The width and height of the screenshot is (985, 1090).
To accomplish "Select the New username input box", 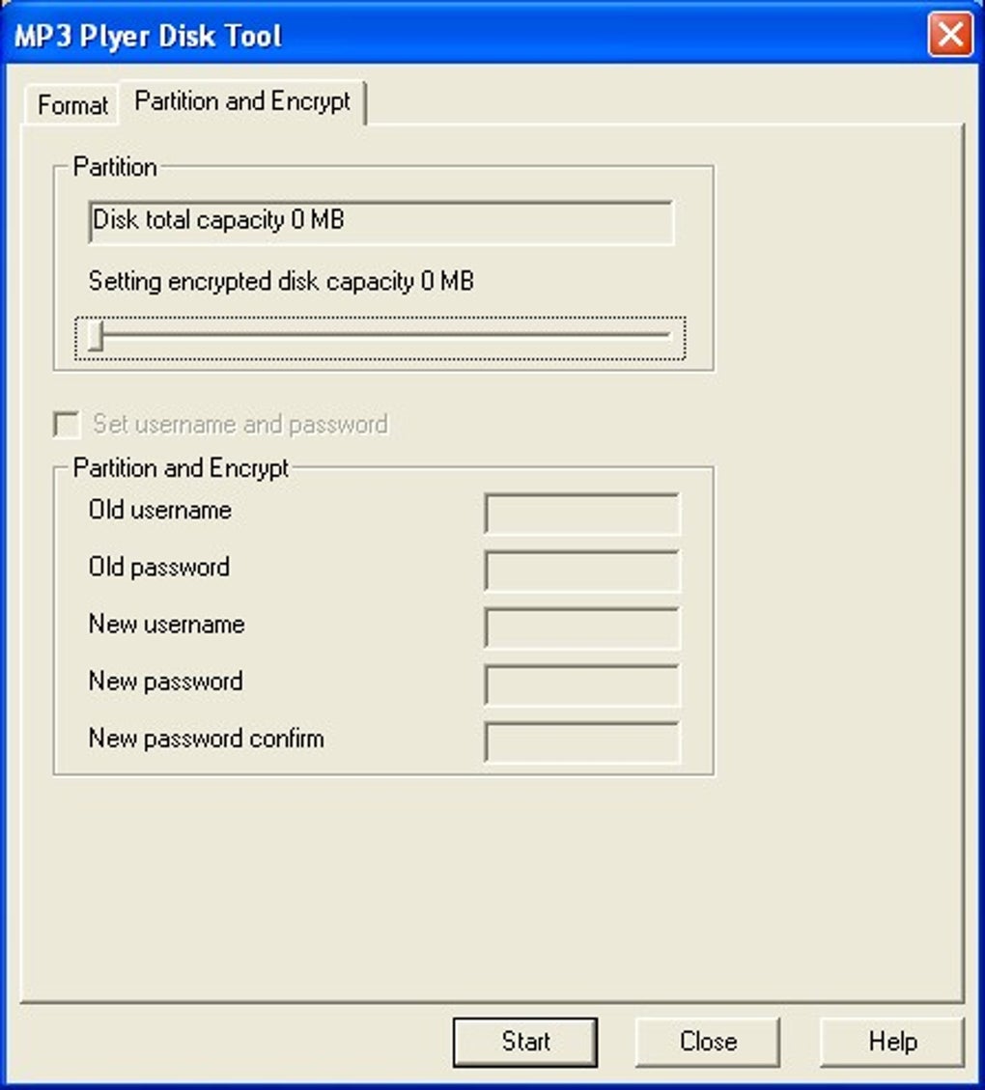I will (x=582, y=629).
